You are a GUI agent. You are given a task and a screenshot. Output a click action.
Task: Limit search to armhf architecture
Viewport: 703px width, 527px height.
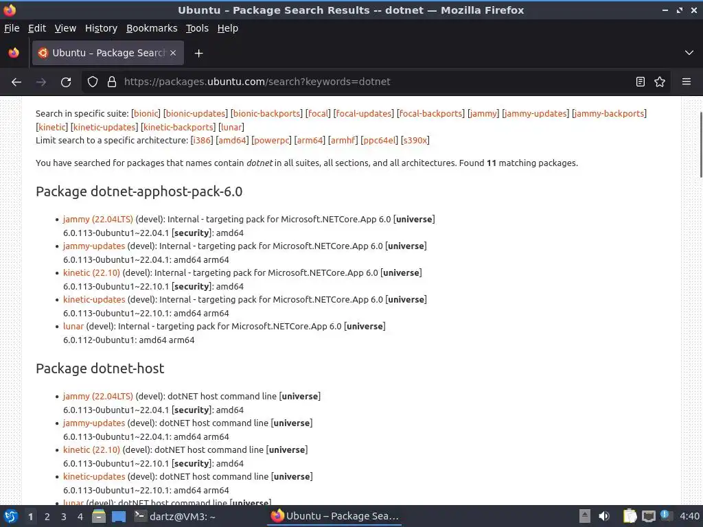[x=343, y=140]
